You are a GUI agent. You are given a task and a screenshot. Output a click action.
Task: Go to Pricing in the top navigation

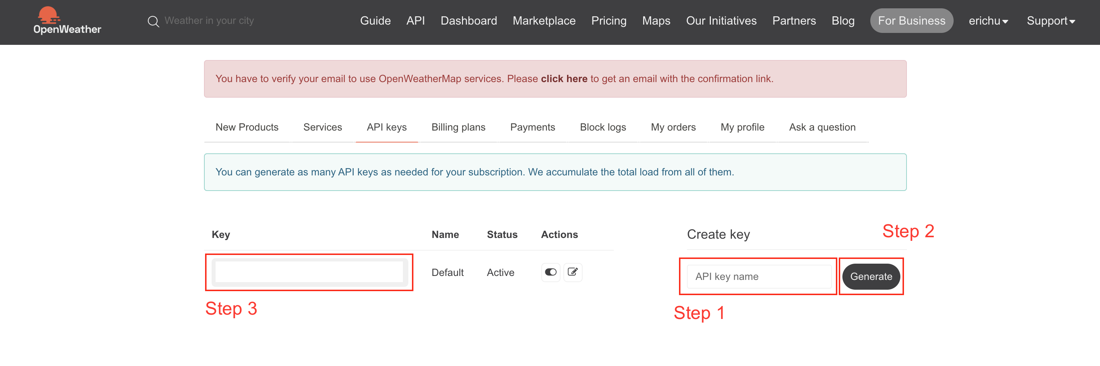[x=608, y=21]
